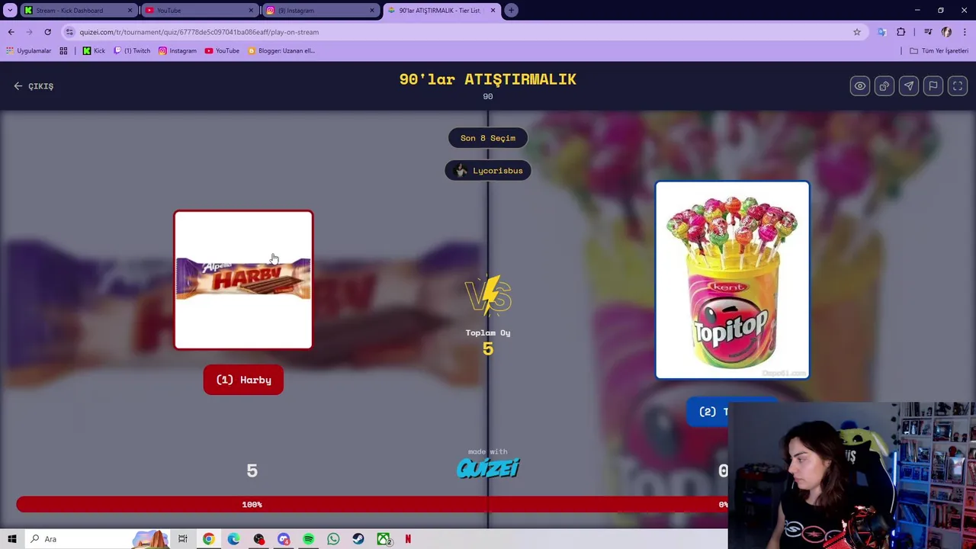Image resolution: width=976 pixels, height=549 pixels.
Task: Select the Harby chocolate bar image
Action: pyautogui.click(x=243, y=280)
